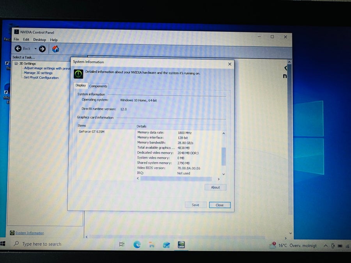Click the NVIDIA Control Panel title icon
The width and height of the screenshot is (351, 263).
point(16,32)
